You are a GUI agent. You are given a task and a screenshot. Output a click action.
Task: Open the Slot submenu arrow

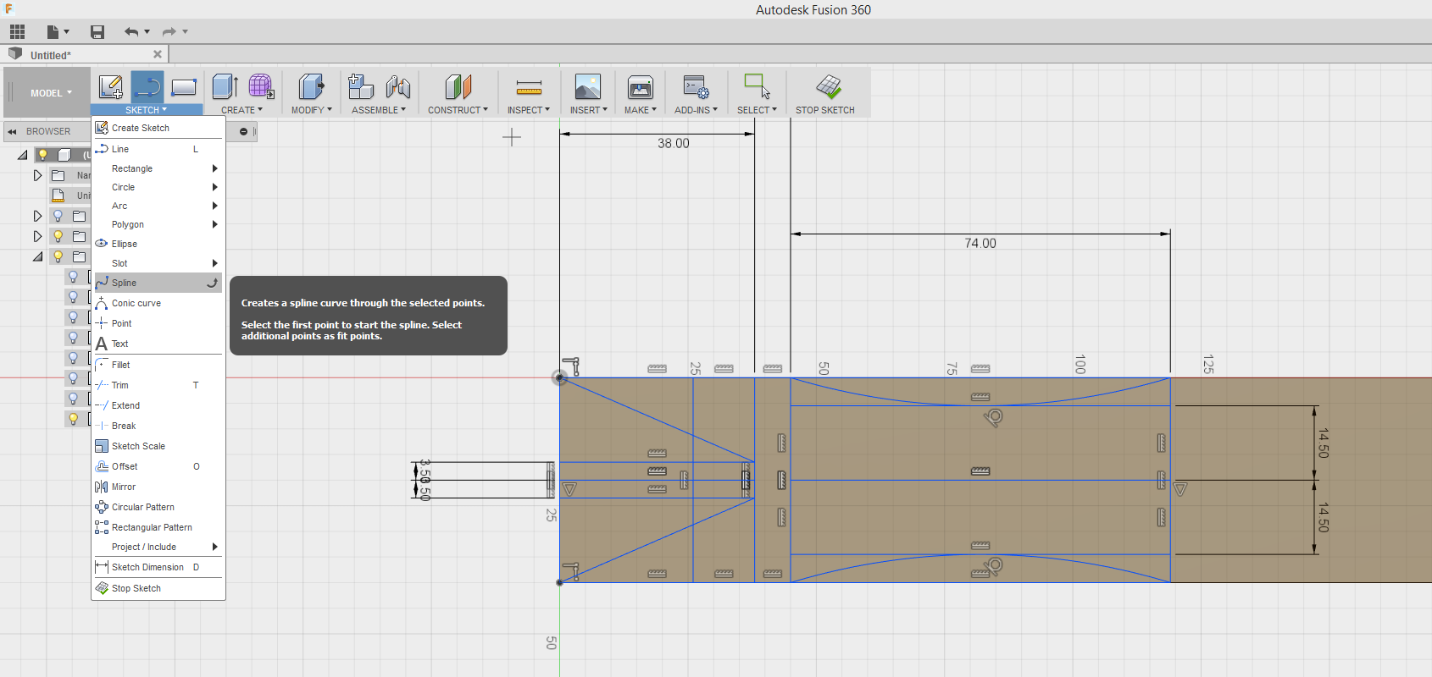[215, 263]
